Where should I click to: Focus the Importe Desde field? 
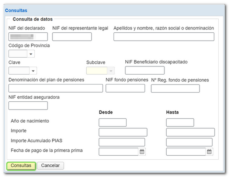click(x=123, y=132)
